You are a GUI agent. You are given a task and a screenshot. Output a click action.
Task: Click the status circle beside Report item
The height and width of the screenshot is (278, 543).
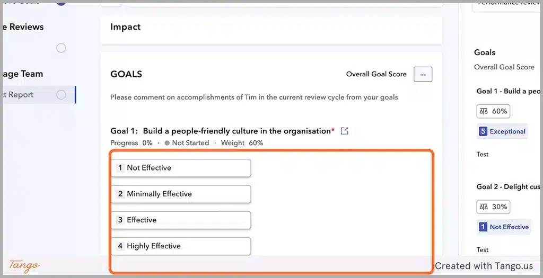61,95
